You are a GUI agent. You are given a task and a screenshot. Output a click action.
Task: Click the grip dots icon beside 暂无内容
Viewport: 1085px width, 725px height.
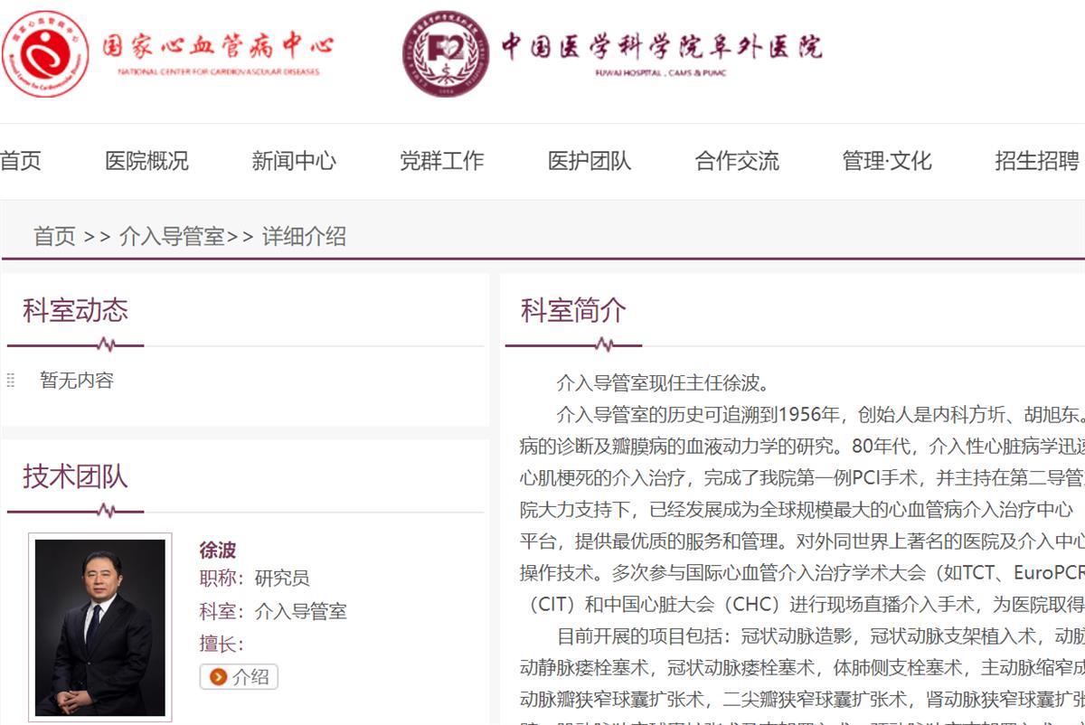10,381
